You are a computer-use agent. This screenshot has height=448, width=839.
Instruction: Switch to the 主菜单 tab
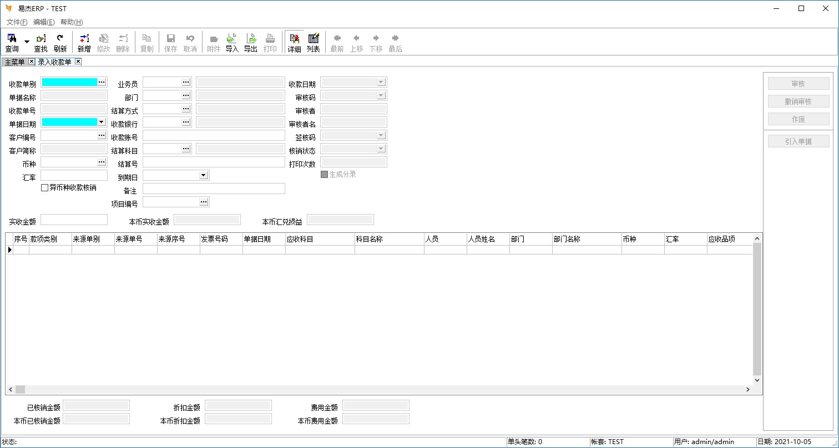coord(14,62)
